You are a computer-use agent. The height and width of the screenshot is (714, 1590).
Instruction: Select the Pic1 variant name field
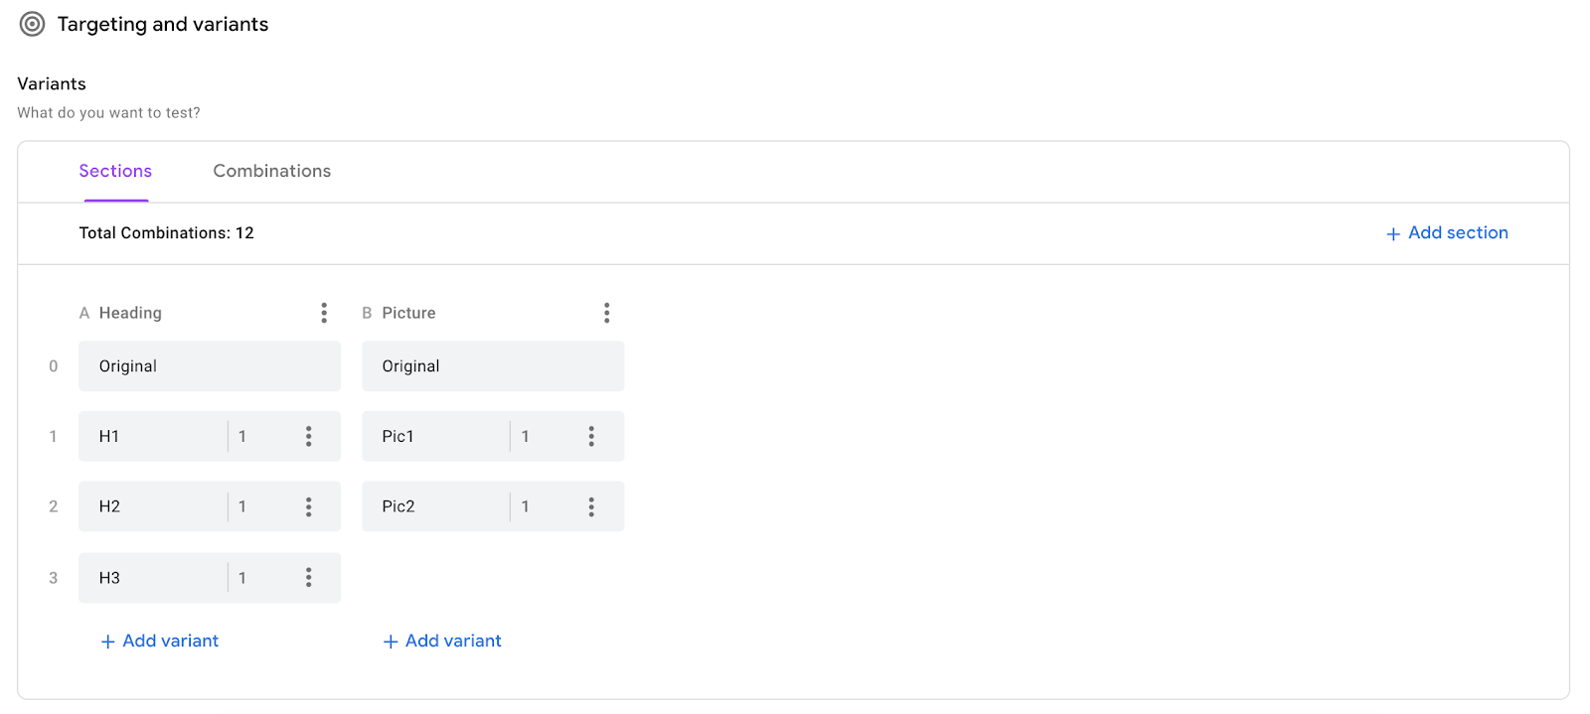437,436
